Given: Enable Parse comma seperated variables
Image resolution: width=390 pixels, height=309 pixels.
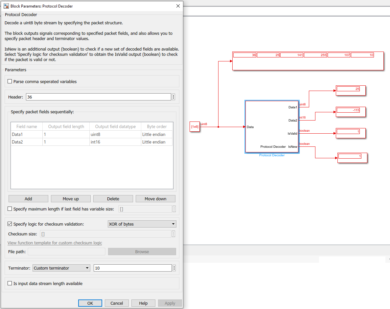Looking at the screenshot, I should coord(10,81).
